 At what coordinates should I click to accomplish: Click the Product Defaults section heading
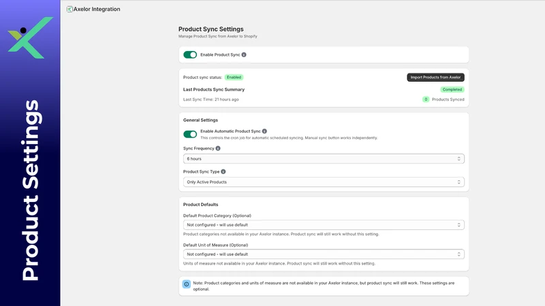pyautogui.click(x=200, y=205)
